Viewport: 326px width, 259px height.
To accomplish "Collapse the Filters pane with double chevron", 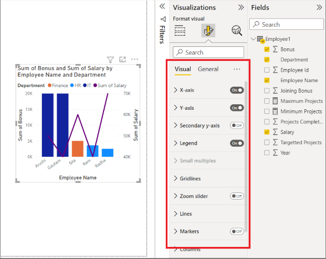I will (162, 7).
